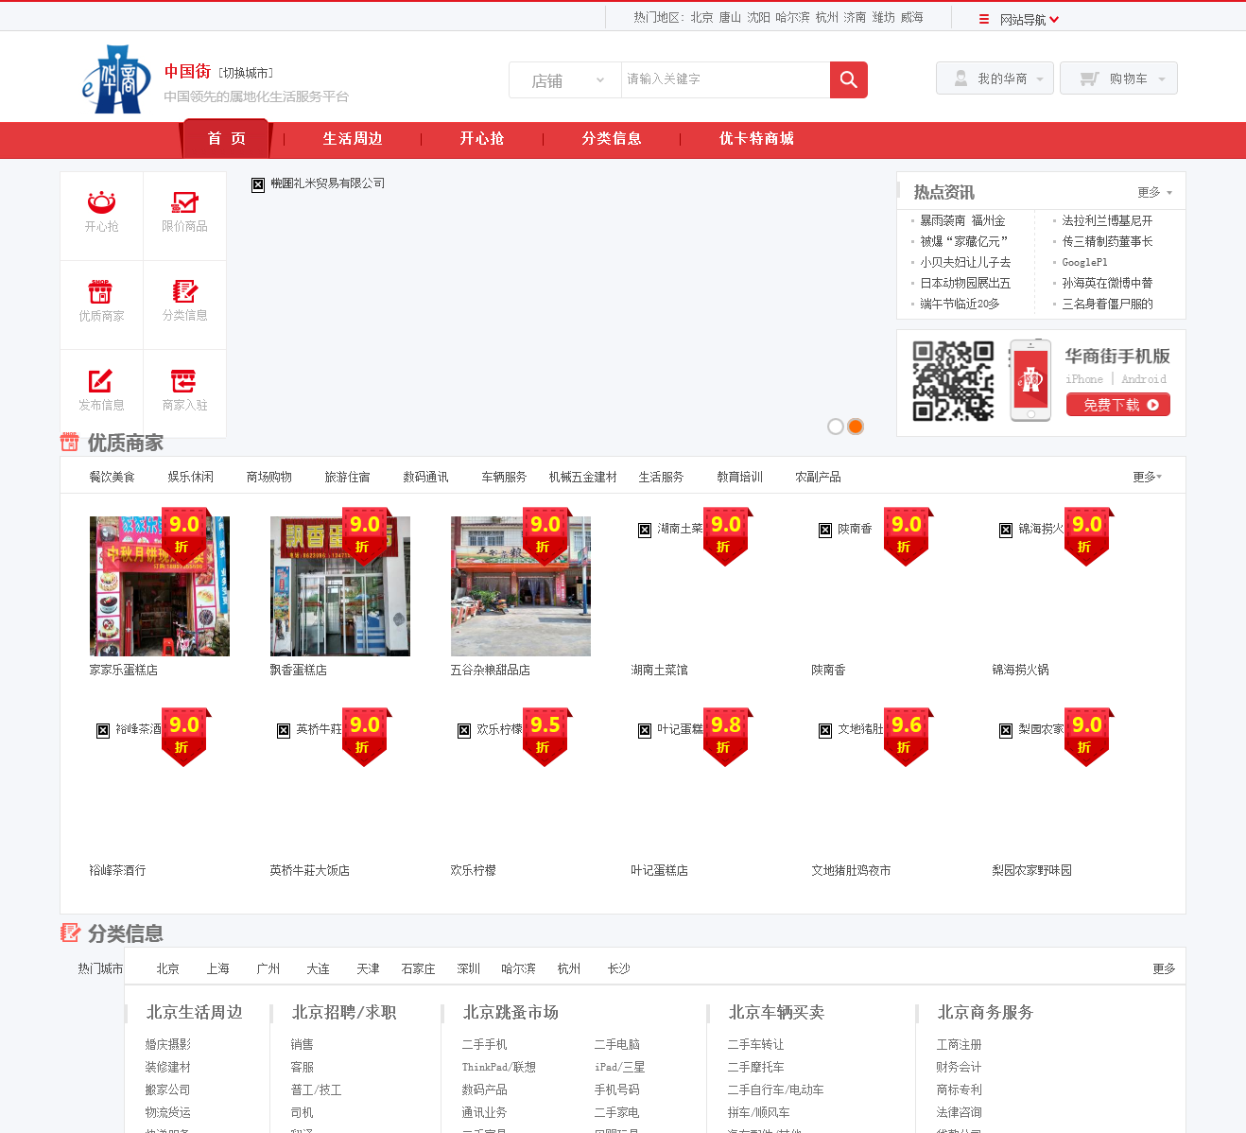This screenshot has width=1246, height=1133.
Task: Open the 开心抢 nav tab
Action: point(482,139)
